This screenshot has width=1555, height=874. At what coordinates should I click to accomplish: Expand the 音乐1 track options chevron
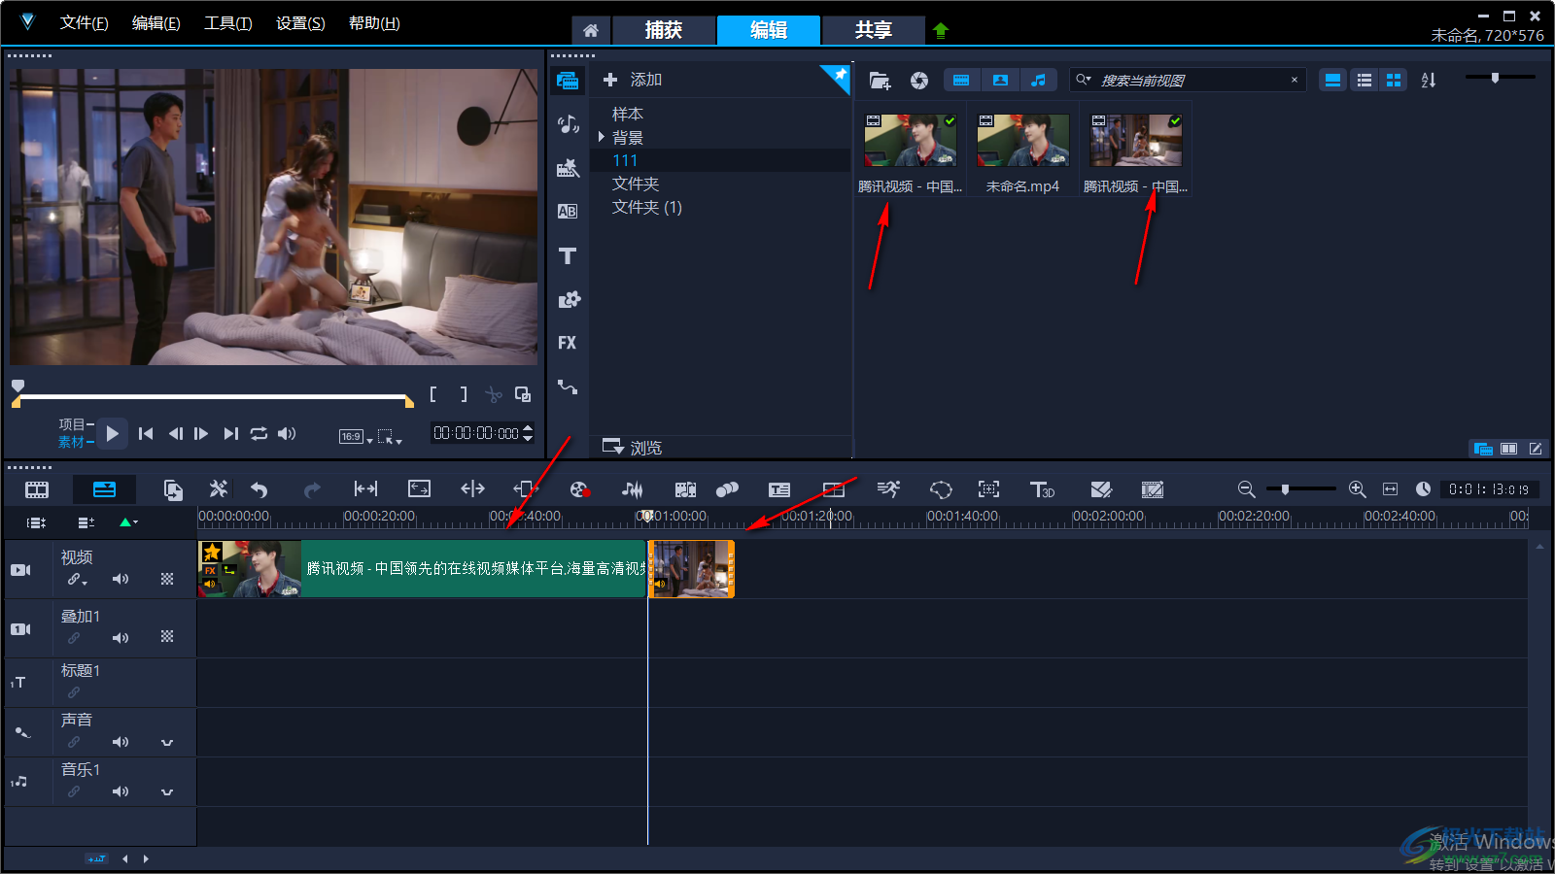[167, 791]
